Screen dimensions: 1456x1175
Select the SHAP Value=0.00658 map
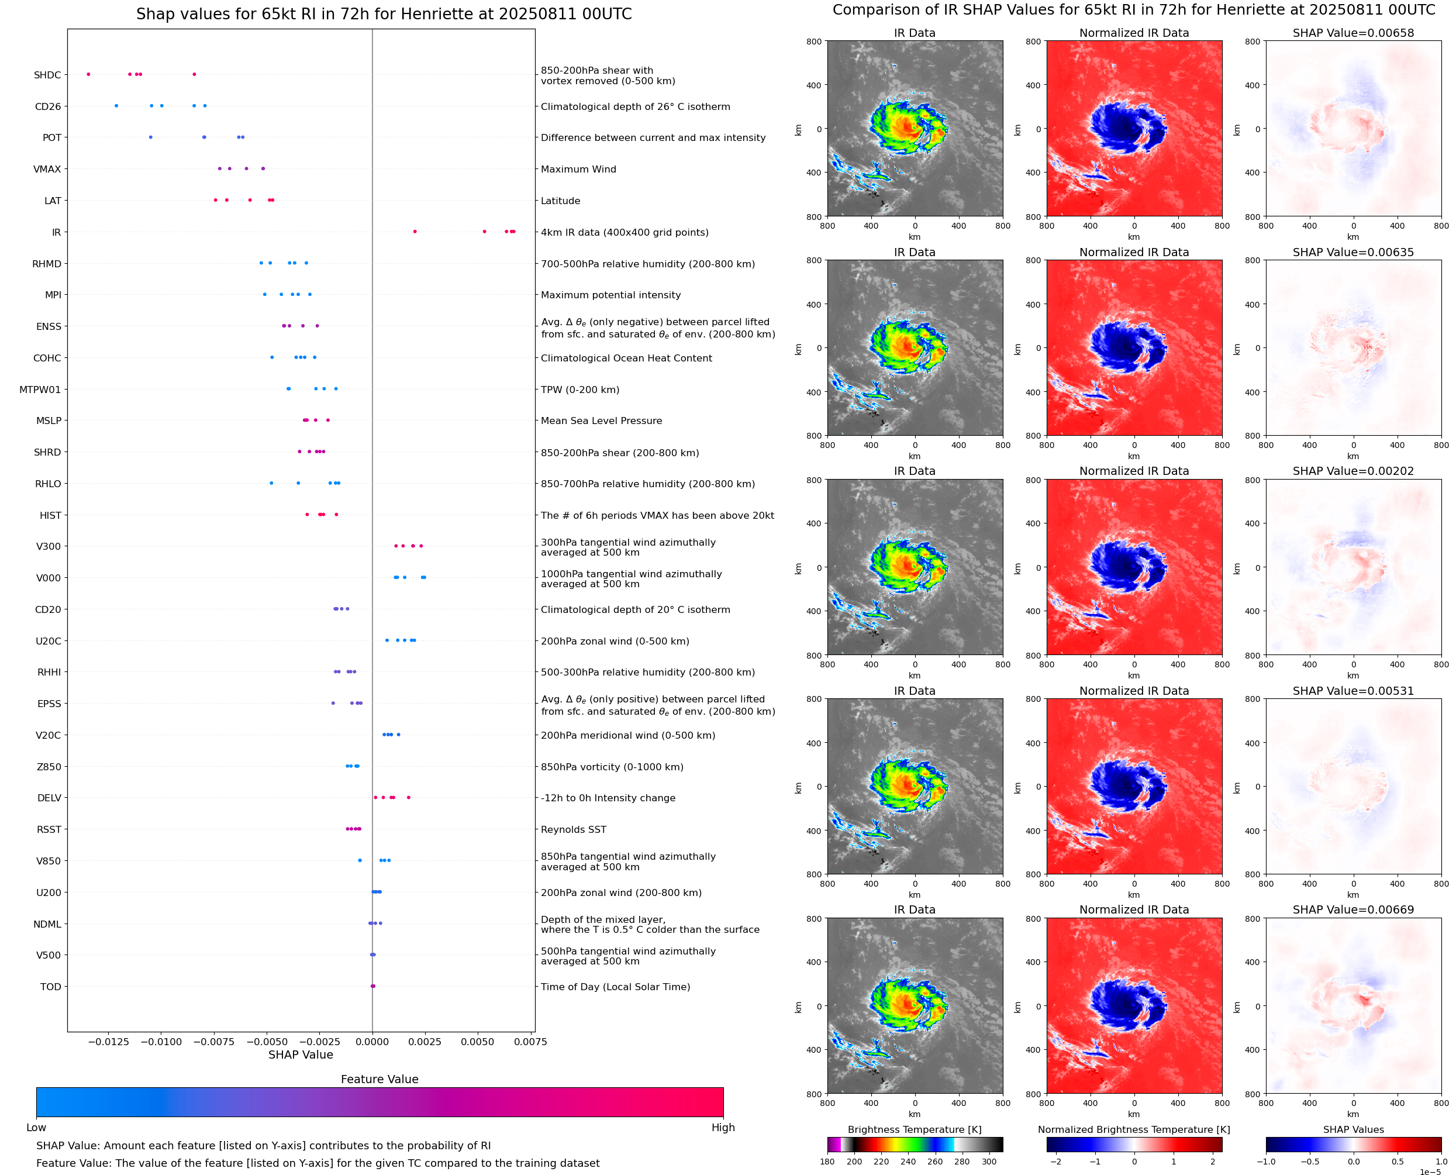pos(1353,129)
